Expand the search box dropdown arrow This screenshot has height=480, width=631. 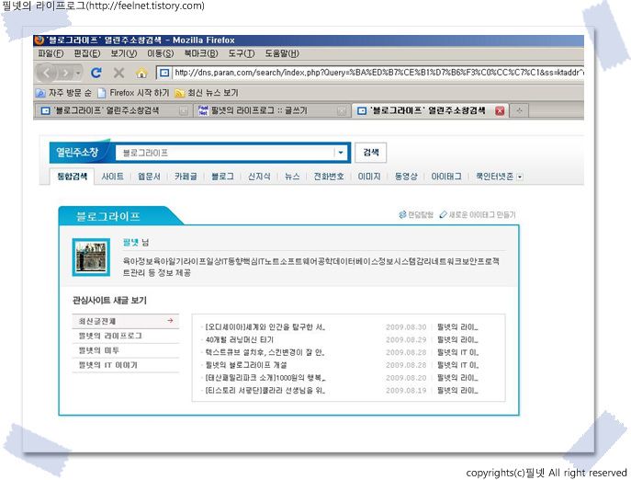[341, 153]
